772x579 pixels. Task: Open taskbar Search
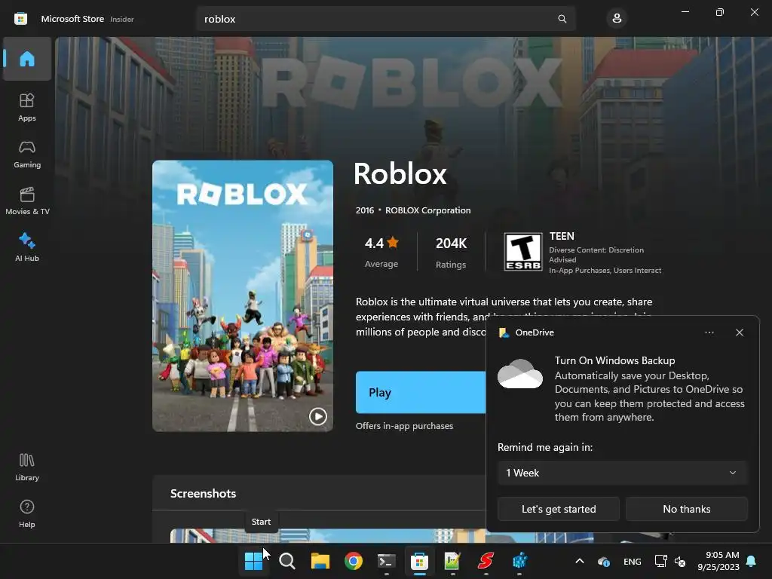(x=287, y=561)
